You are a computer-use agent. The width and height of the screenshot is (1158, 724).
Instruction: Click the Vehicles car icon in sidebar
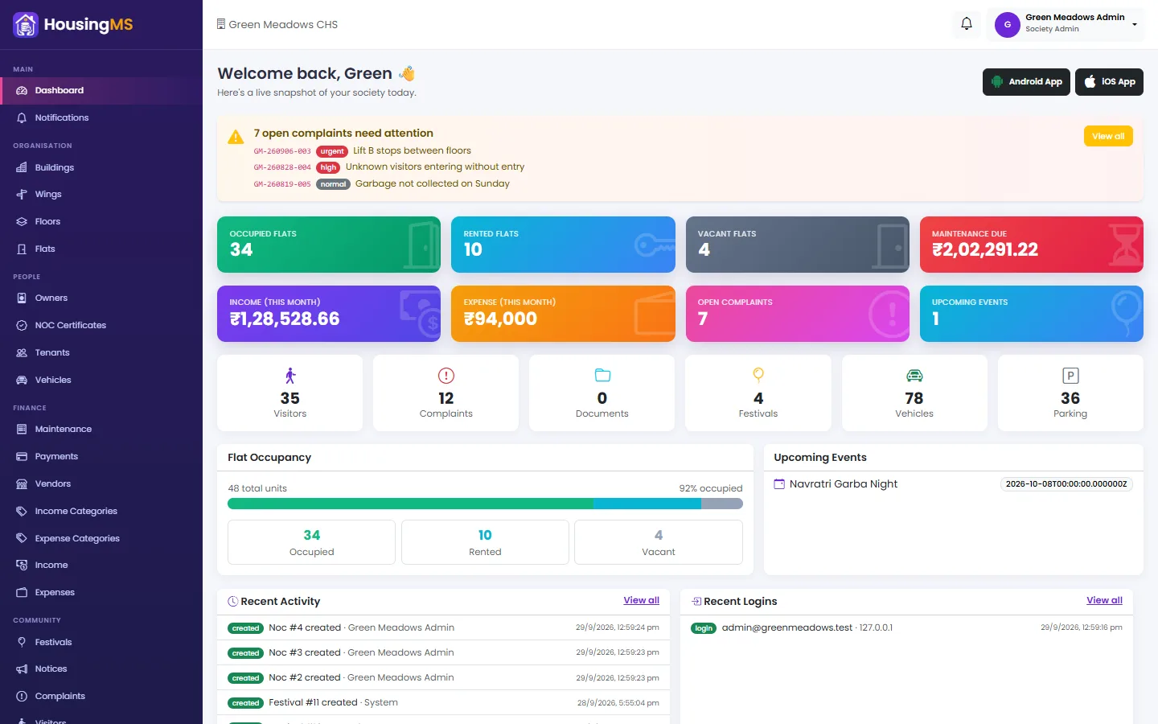tap(22, 381)
